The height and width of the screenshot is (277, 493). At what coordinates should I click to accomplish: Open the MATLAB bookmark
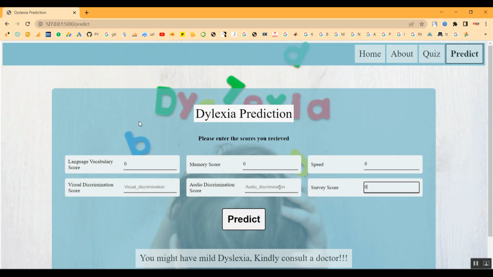pos(295,34)
